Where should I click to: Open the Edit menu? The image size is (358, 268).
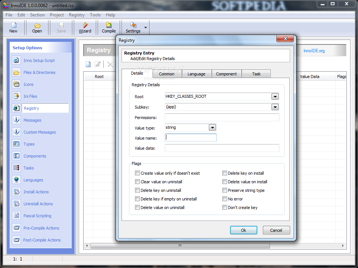21,15
